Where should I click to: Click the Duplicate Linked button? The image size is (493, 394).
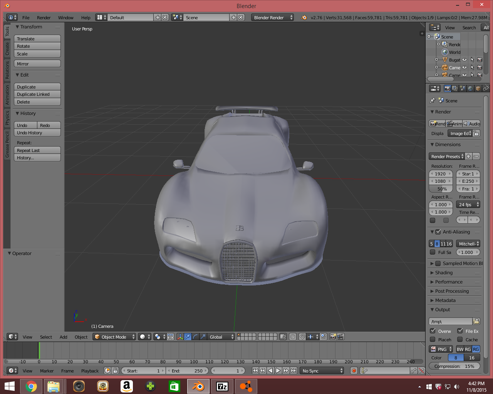click(x=37, y=94)
